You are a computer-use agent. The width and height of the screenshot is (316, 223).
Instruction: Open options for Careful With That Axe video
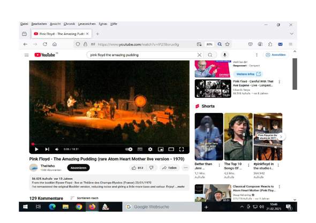pos(279,82)
